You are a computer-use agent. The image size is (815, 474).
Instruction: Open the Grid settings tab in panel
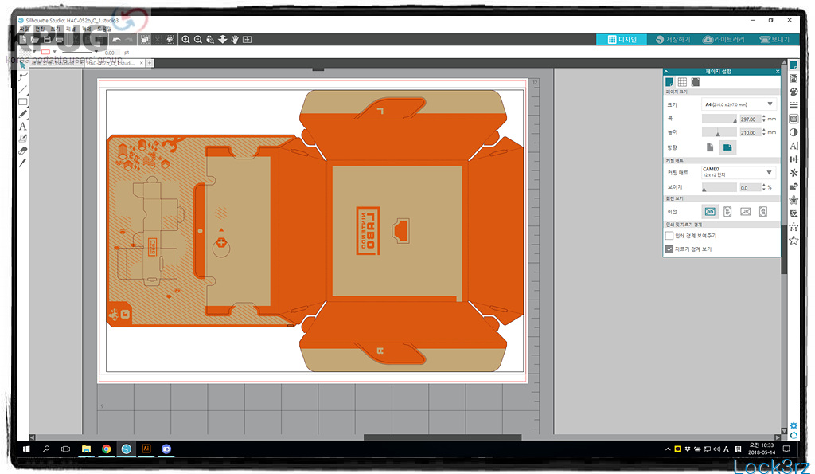[682, 82]
